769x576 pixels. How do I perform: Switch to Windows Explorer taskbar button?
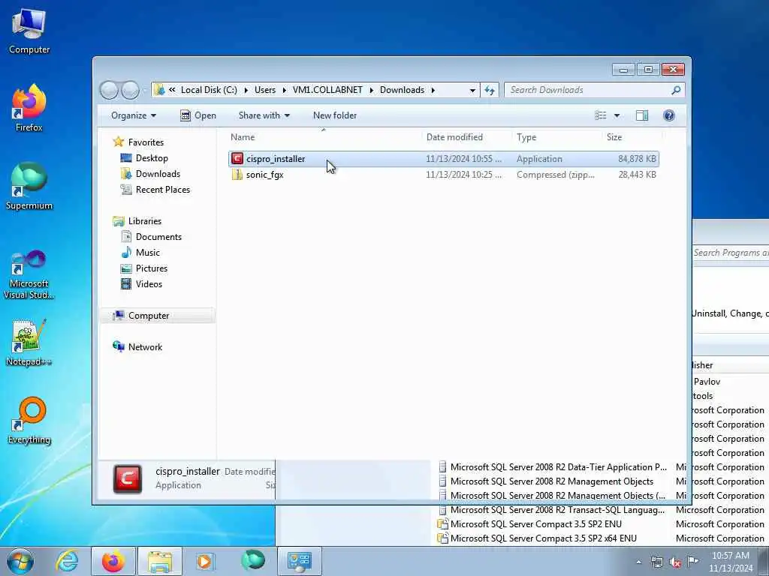tap(159, 561)
